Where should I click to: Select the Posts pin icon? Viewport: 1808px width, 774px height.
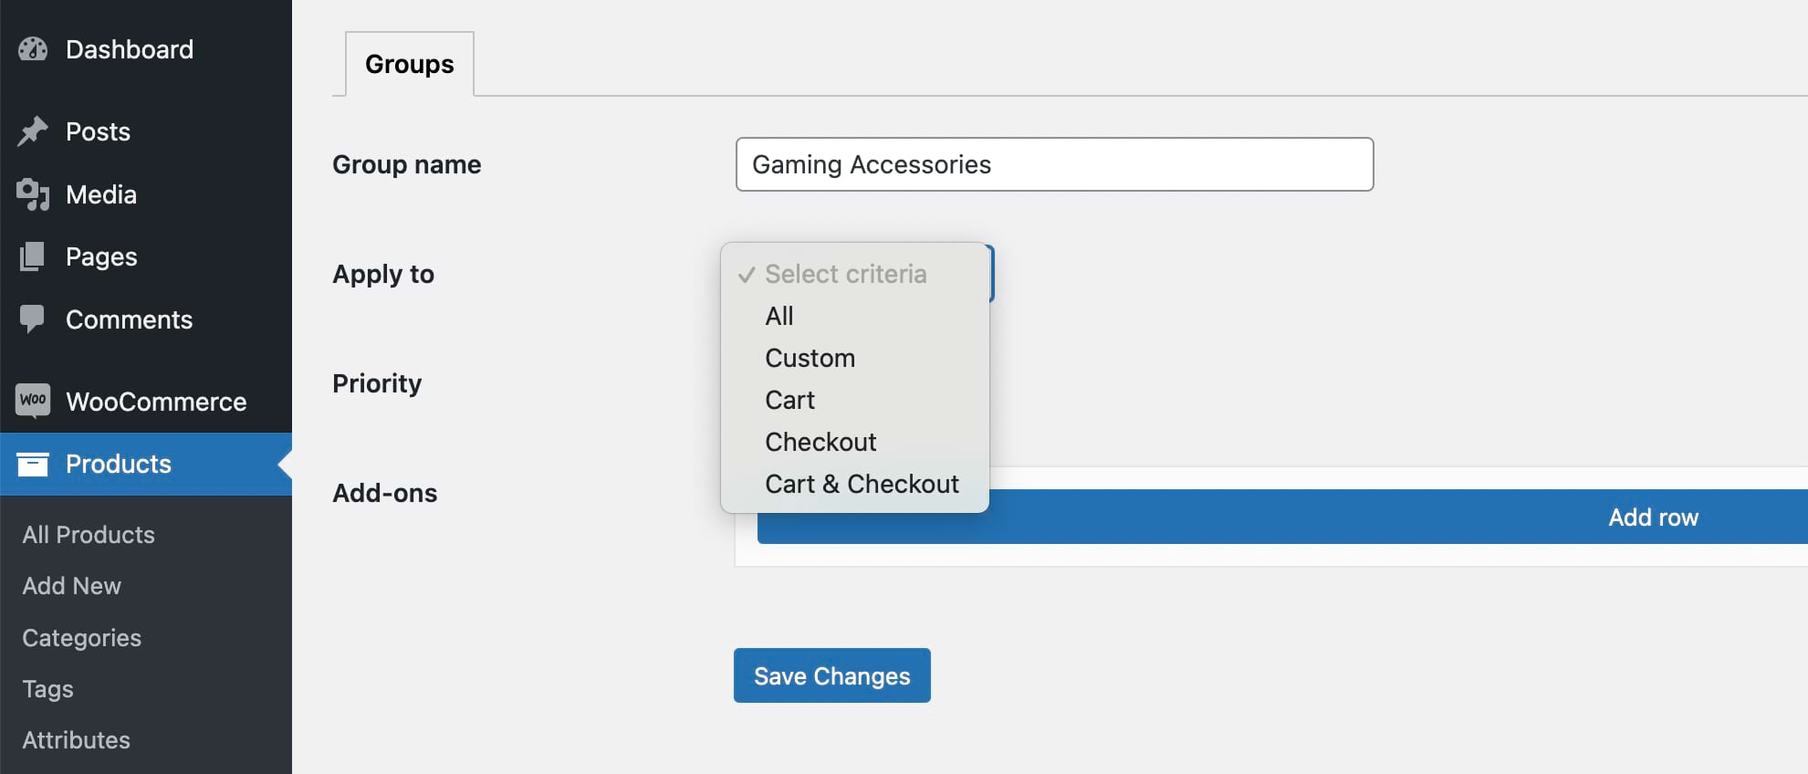coord(32,131)
